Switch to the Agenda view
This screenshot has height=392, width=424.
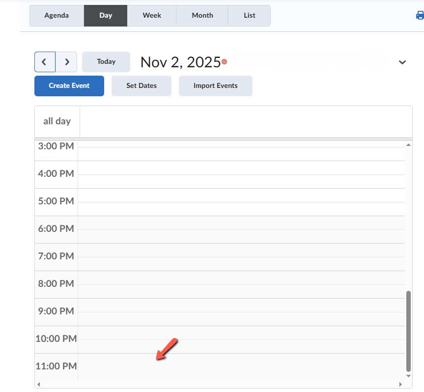[57, 15]
